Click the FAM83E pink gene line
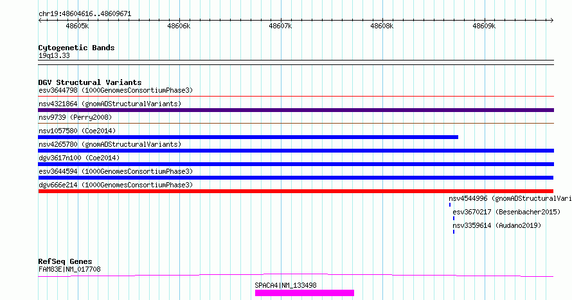Image resolution: width=572 pixels, height=300 pixels. [x=296, y=275]
